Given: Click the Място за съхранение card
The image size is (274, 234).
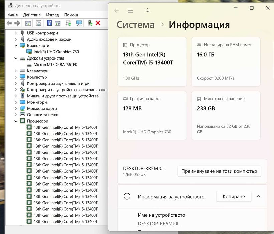Looking at the screenshot, I should (226, 115).
